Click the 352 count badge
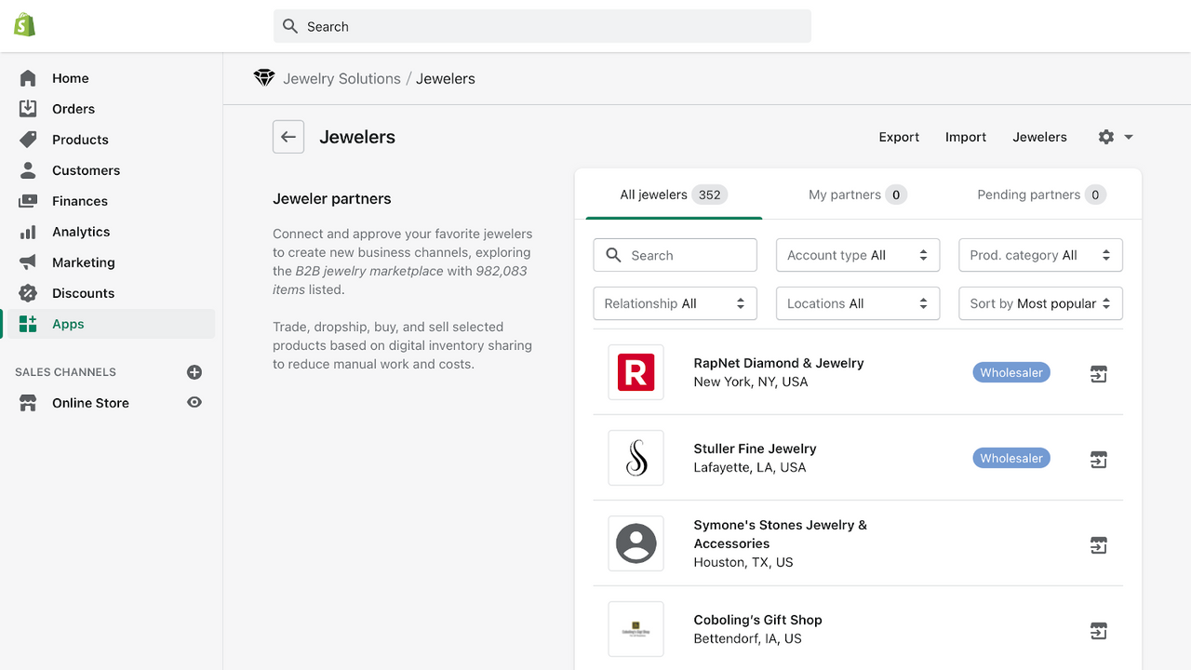This screenshot has height=670, width=1191. point(710,194)
